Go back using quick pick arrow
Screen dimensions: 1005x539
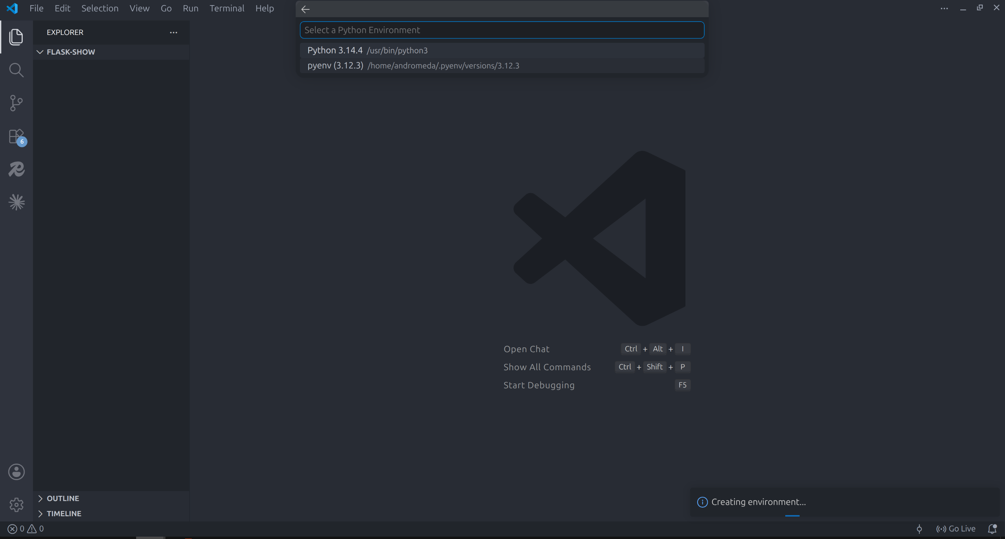click(305, 9)
